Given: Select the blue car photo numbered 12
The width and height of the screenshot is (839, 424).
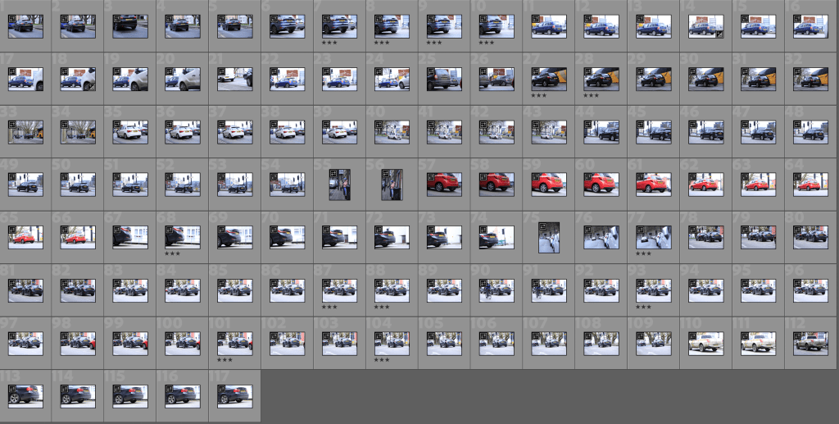Looking at the screenshot, I should [x=601, y=27].
